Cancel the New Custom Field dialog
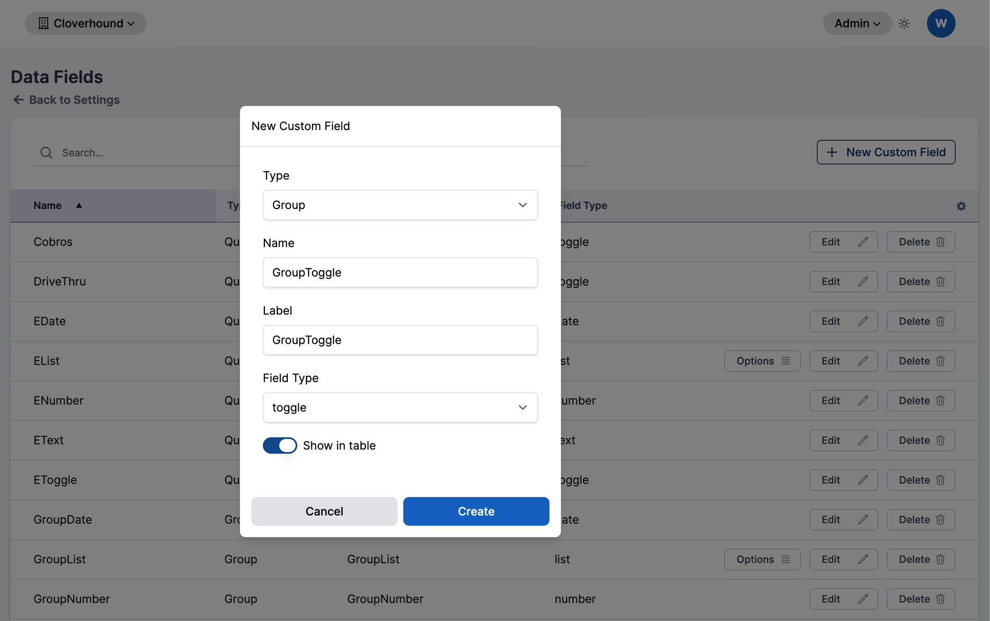Screen dimensions: 990x621 pos(324,511)
